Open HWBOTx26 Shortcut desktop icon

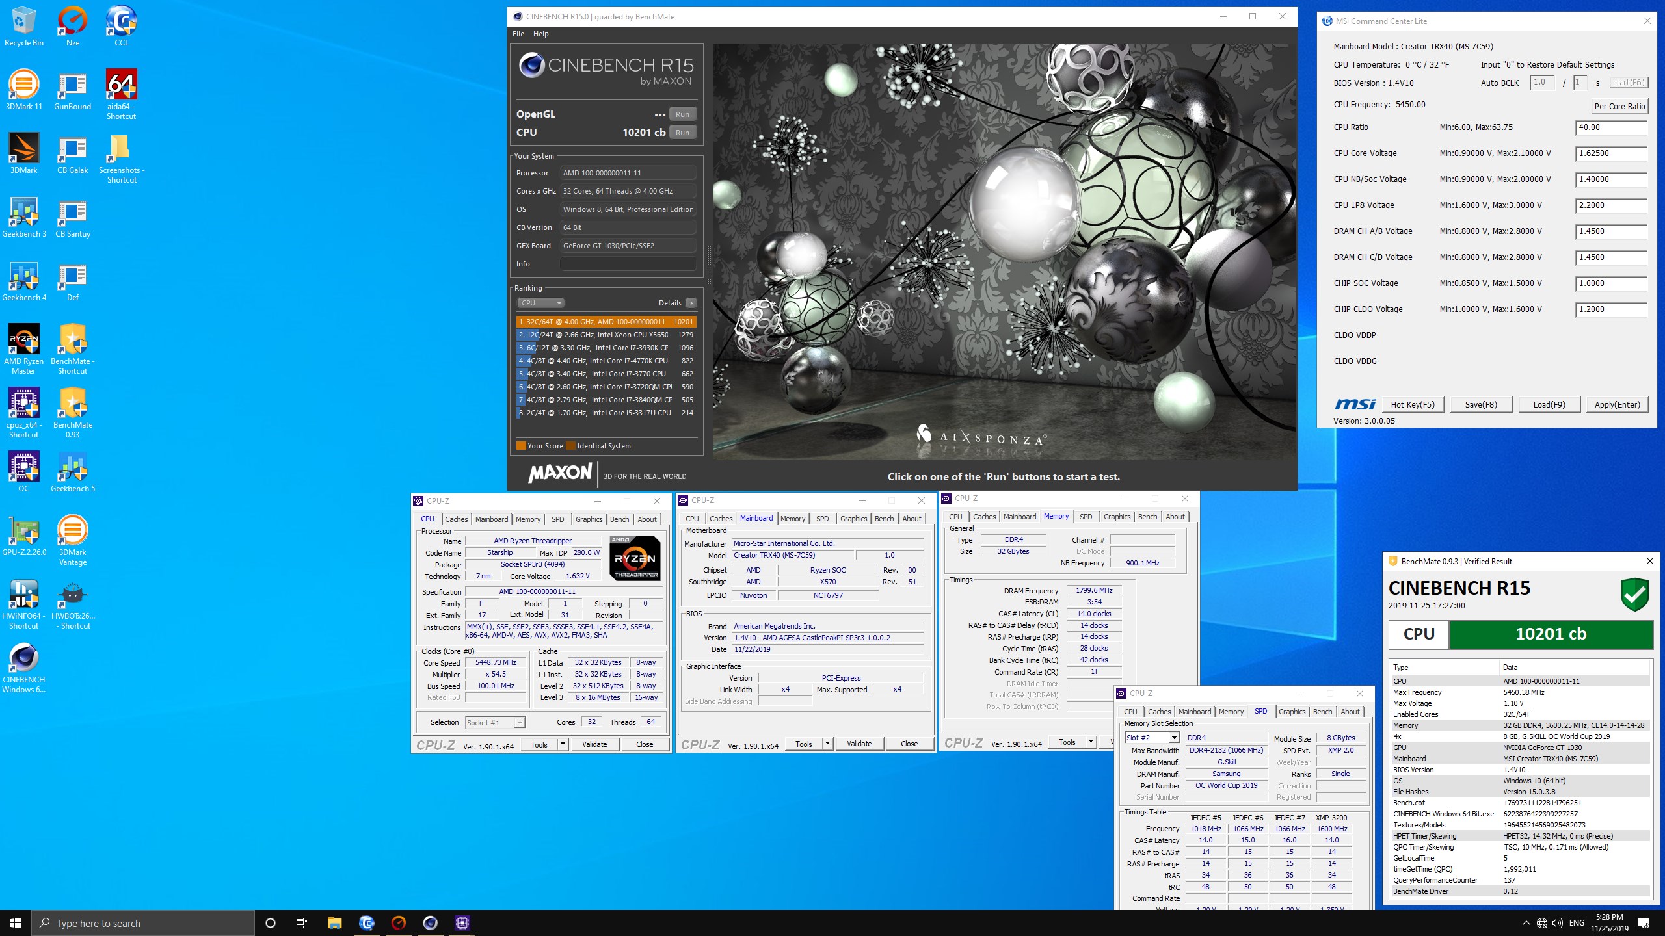[73, 604]
